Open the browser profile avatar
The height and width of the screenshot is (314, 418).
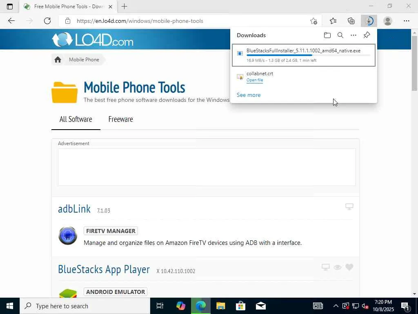point(388,21)
